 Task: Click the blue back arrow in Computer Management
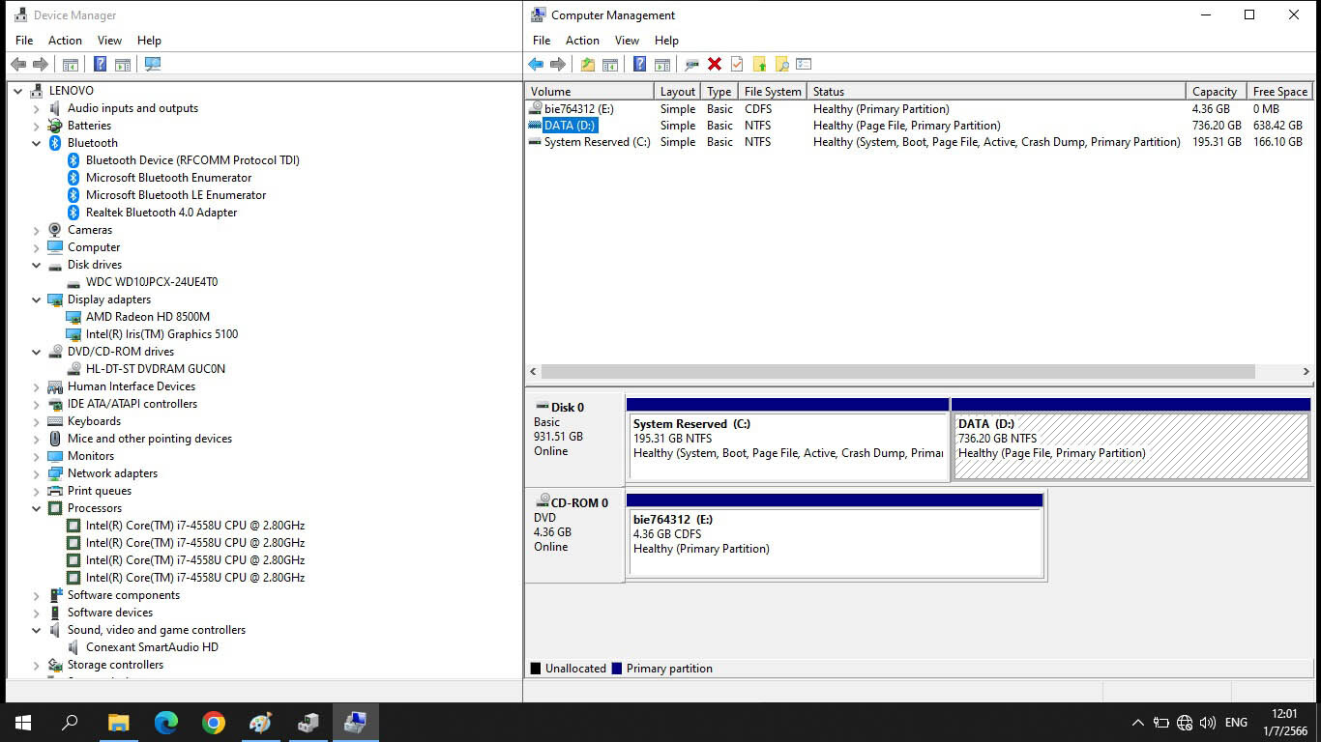(x=536, y=65)
